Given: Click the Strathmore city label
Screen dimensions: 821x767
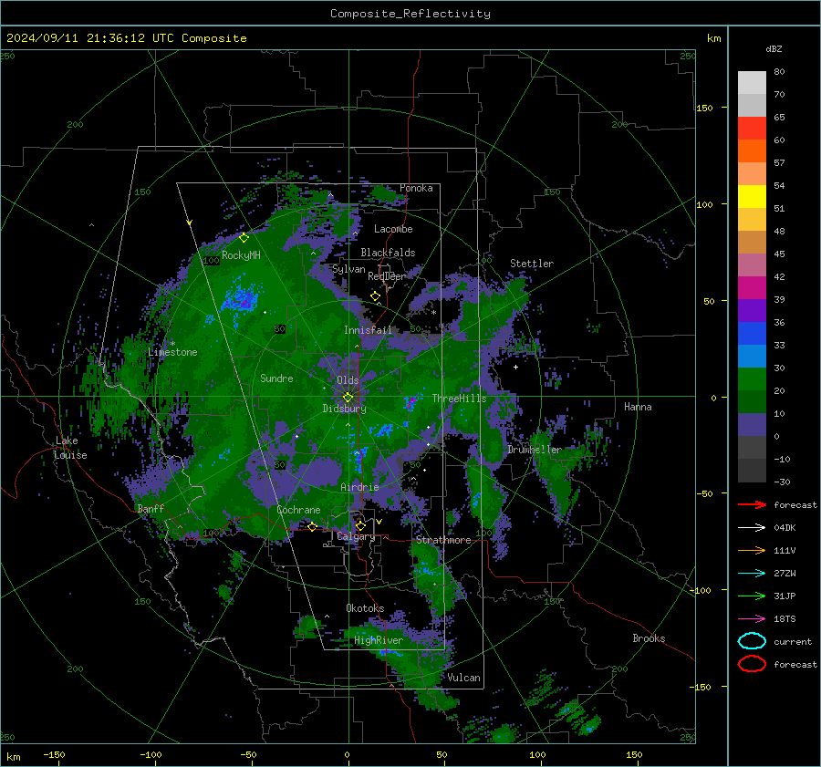Looking at the screenshot, I should (x=443, y=540).
